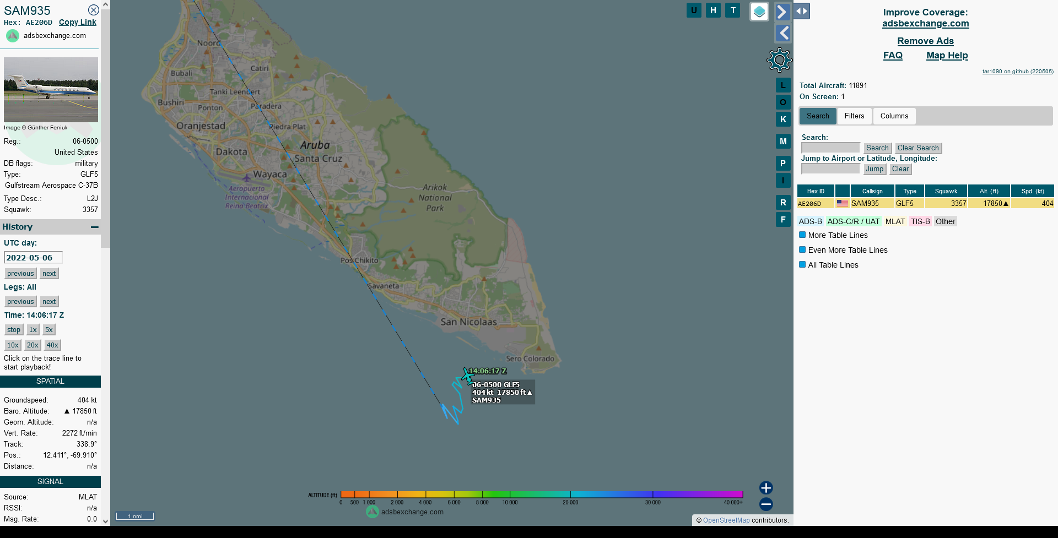Stop the trace playback

[14, 329]
